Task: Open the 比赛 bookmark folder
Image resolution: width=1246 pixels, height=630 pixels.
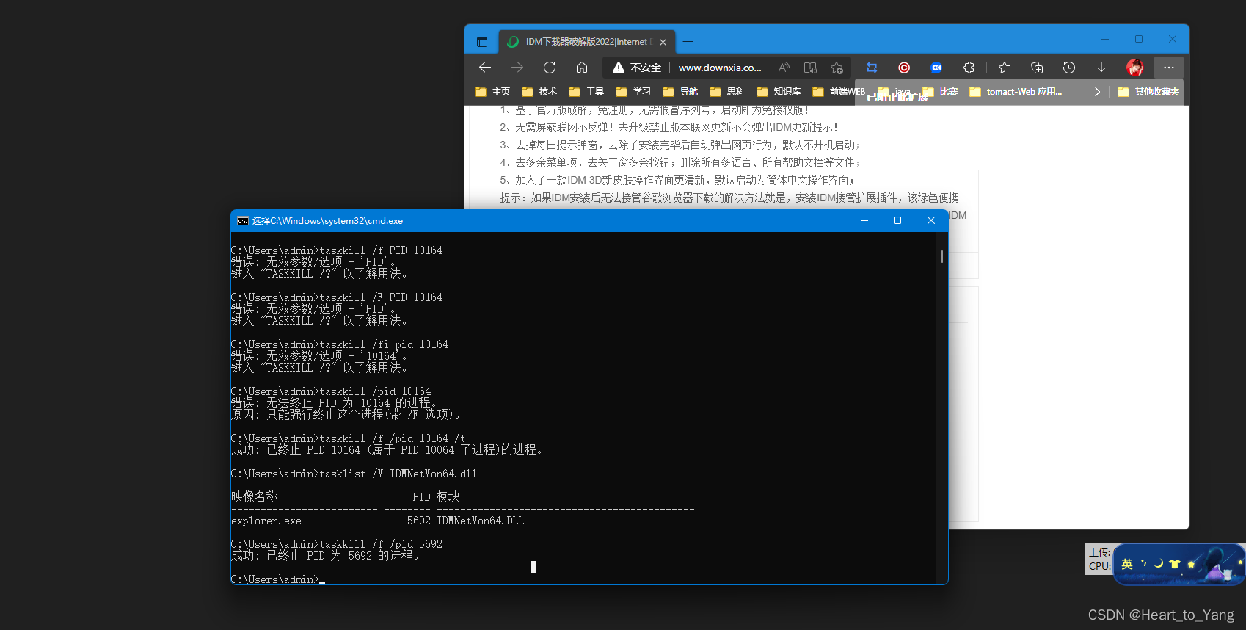Action: [x=940, y=92]
